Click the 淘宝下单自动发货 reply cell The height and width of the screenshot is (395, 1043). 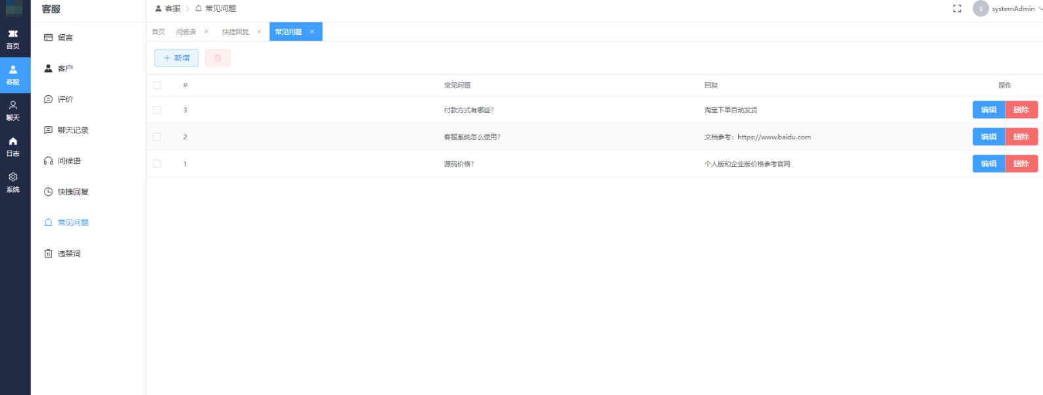coord(731,110)
